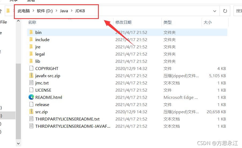
Task: Click the 压缩(zipped)文件 type of src.zip
Action: tap(181, 112)
